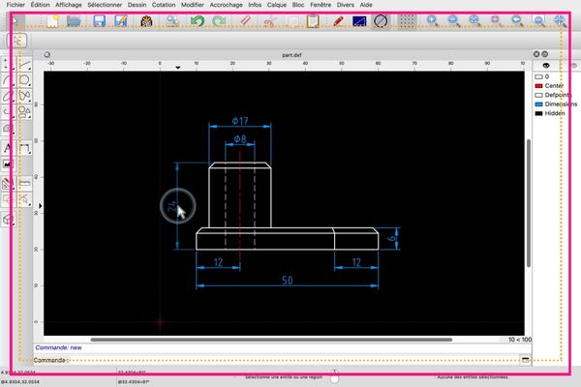Click the reset selection arrow tool button
Viewport: 581px width, 387px height.
coord(17,41)
